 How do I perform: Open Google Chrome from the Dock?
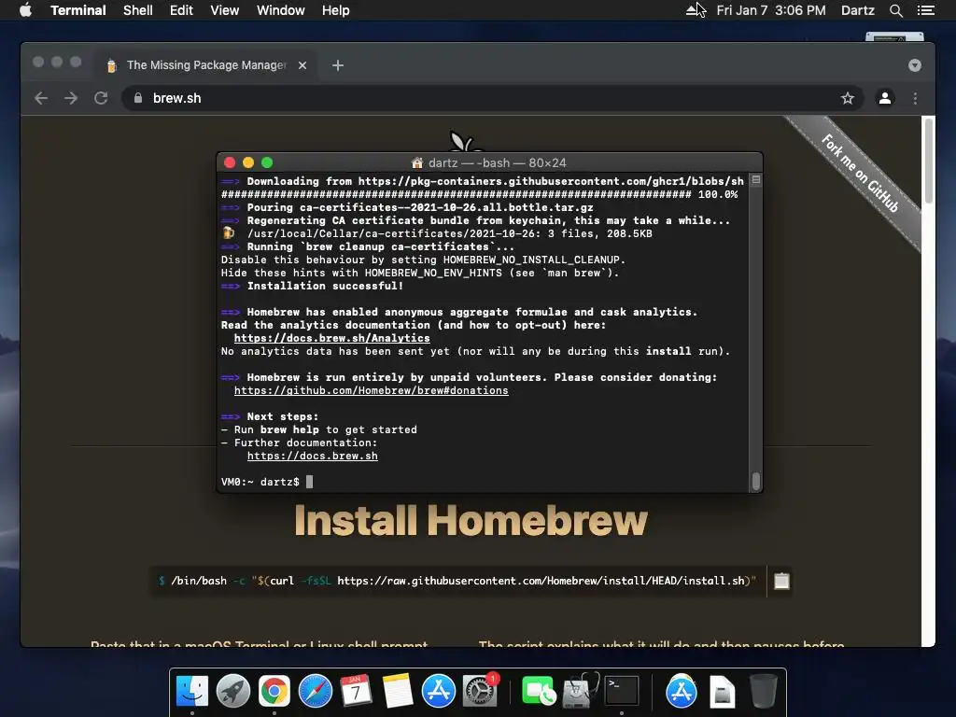point(274,692)
